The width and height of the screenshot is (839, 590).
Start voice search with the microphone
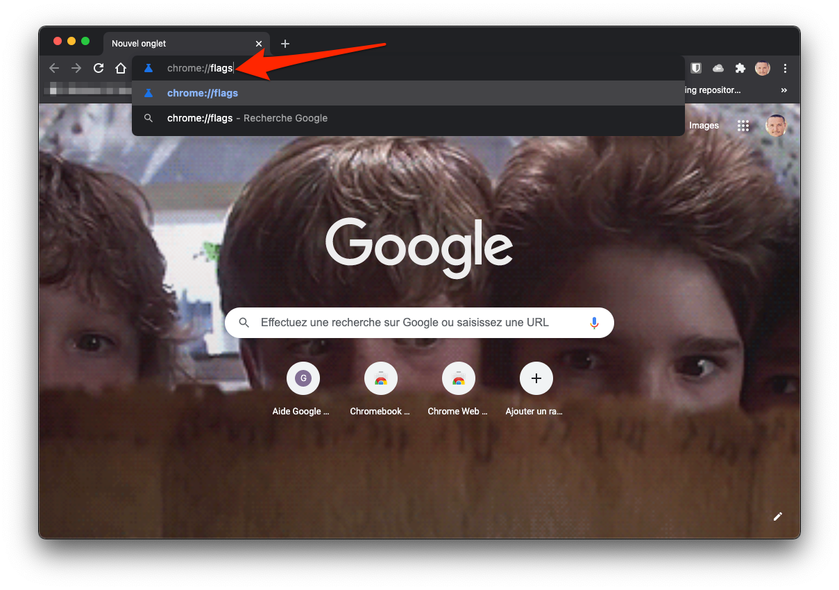(x=594, y=323)
